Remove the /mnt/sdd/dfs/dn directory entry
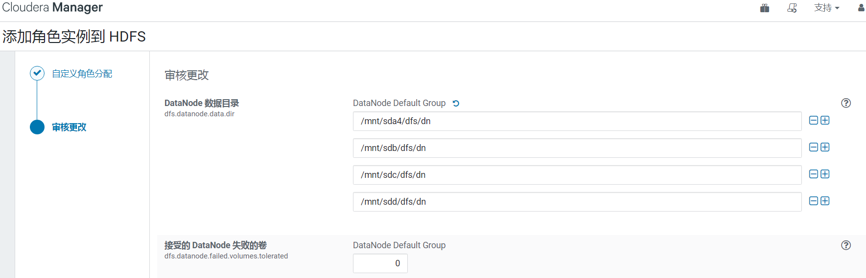Image resolution: width=866 pixels, height=278 pixels. tap(814, 201)
